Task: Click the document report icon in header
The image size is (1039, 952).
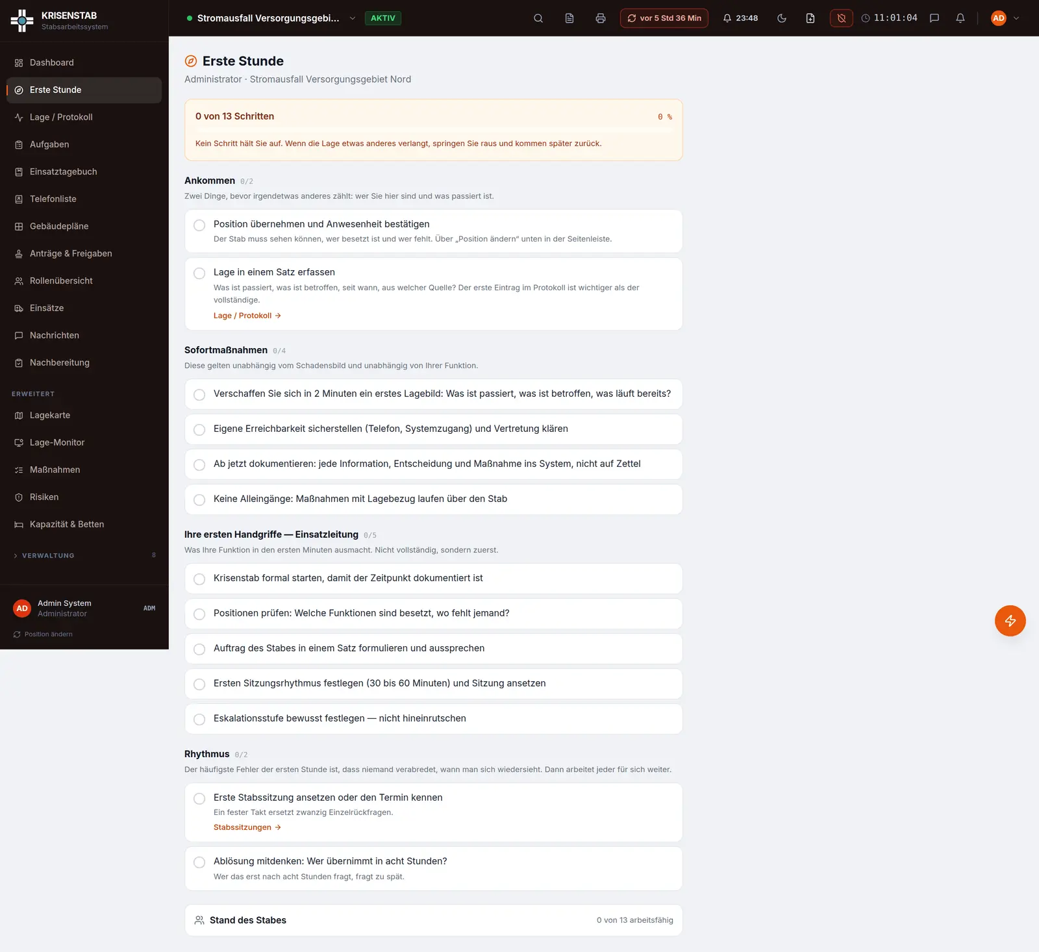Action: (570, 18)
